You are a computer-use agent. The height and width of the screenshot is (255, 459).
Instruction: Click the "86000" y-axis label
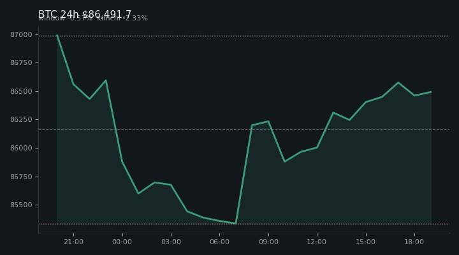click(x=21, y=148)
